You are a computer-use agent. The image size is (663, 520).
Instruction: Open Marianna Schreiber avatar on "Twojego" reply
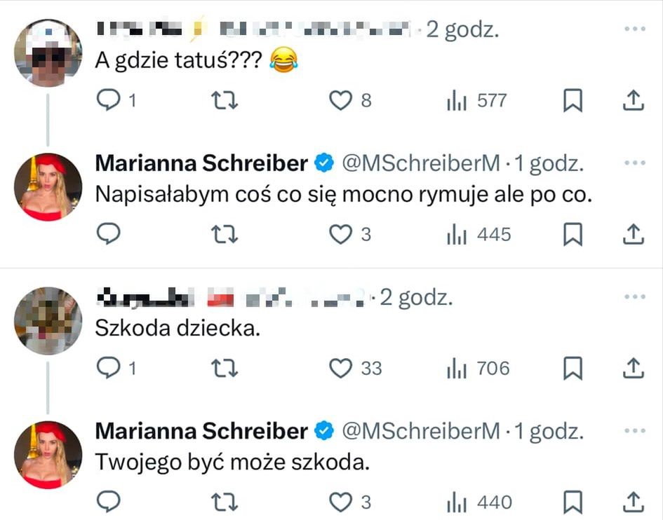tap(48, 455)
